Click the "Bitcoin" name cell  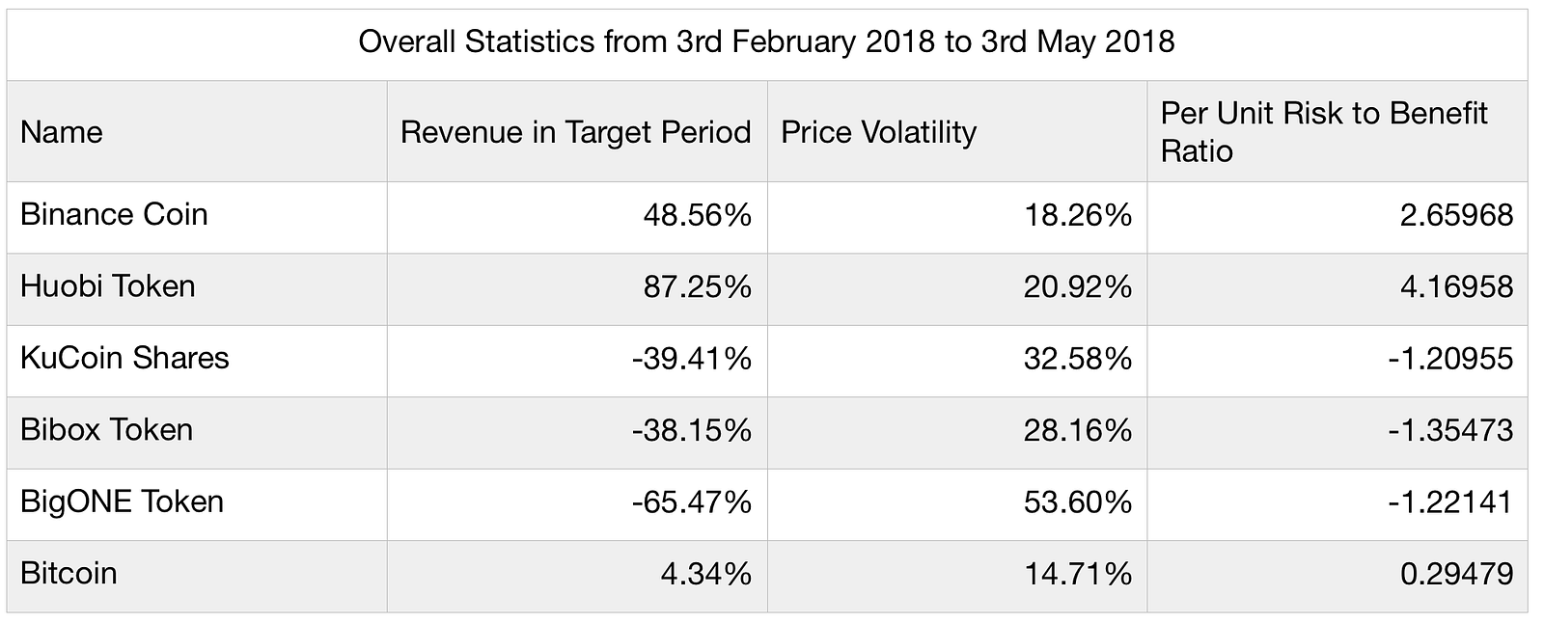tap(69, 573)
